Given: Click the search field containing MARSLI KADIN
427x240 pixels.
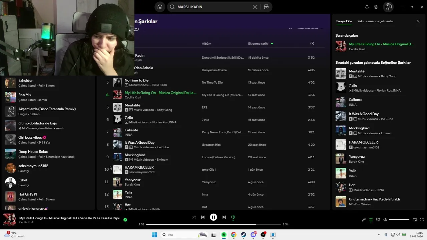Looking at the screenshot, I should tap(213, 7).
